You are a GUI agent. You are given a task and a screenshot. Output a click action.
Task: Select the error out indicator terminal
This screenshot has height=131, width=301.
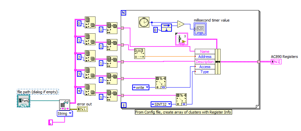[x=82, y=109]
